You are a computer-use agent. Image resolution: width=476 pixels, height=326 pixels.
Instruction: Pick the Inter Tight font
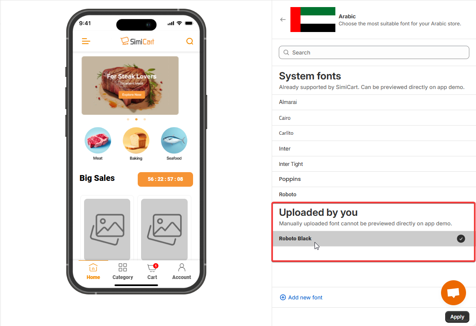374,164
